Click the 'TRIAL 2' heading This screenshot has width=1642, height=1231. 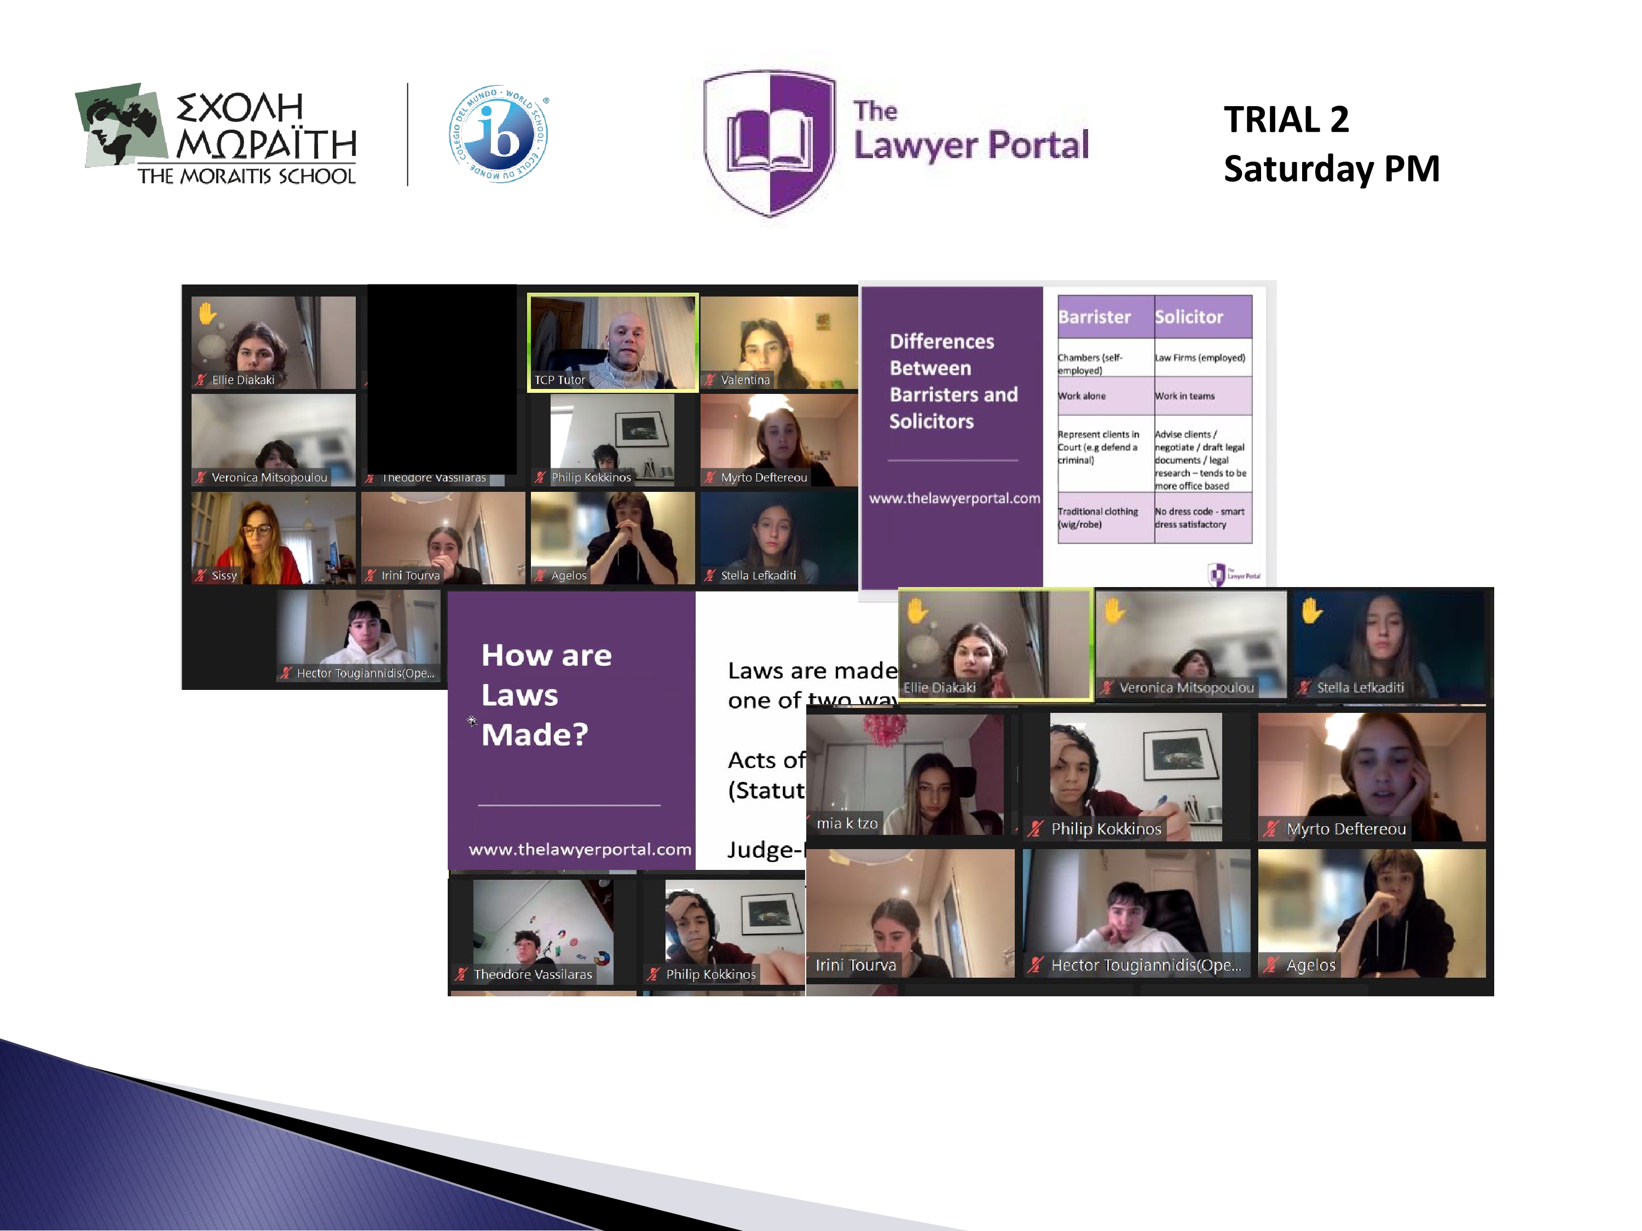pyautogui.click(x=1286, y=119)
